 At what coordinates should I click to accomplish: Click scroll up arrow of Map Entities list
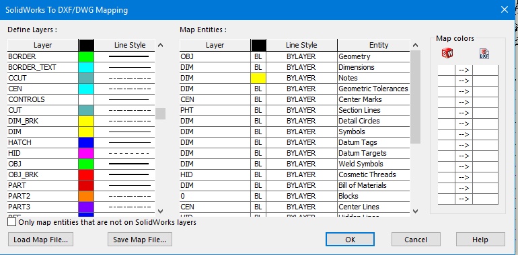pos(416,45)
